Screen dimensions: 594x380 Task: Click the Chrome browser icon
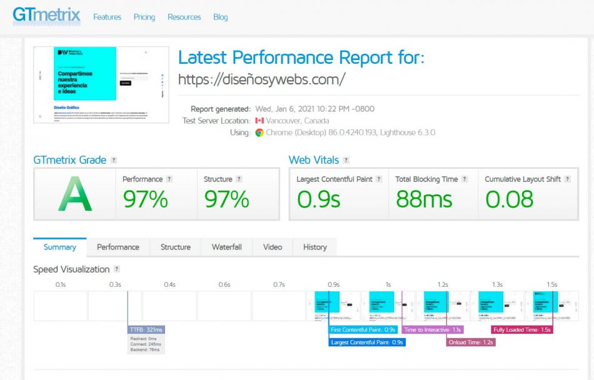259,132
